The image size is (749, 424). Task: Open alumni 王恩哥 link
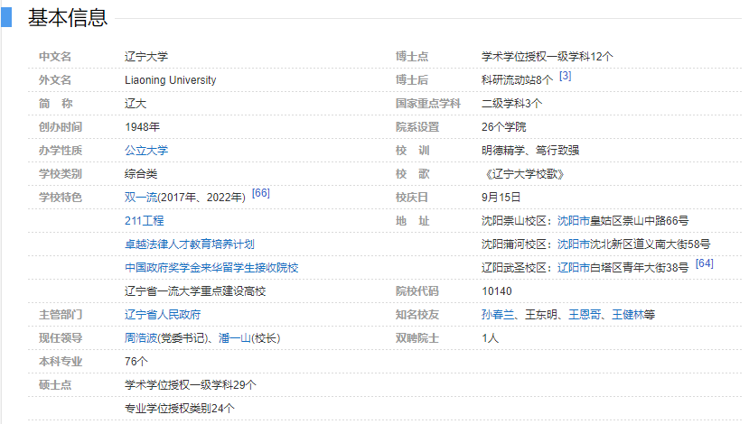point(585,315)
